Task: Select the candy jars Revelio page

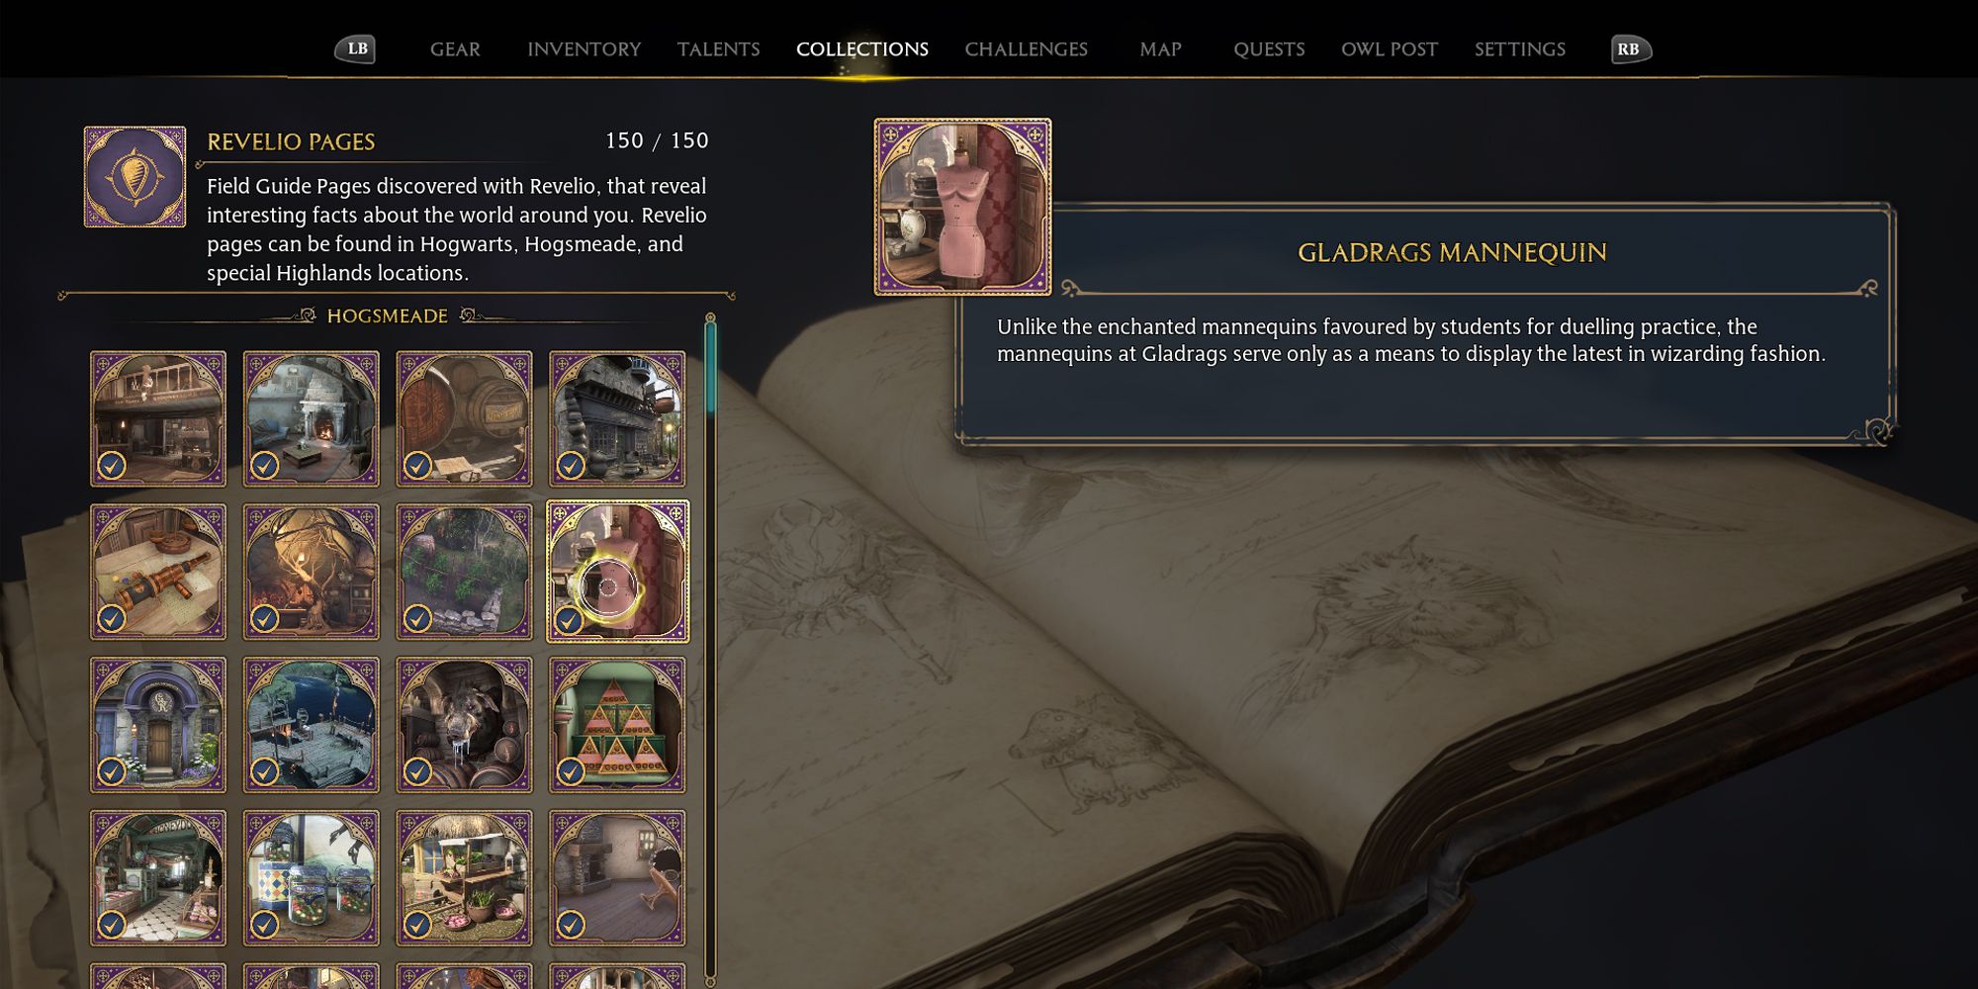Action: pyautogui.click(x=312, y=878)
